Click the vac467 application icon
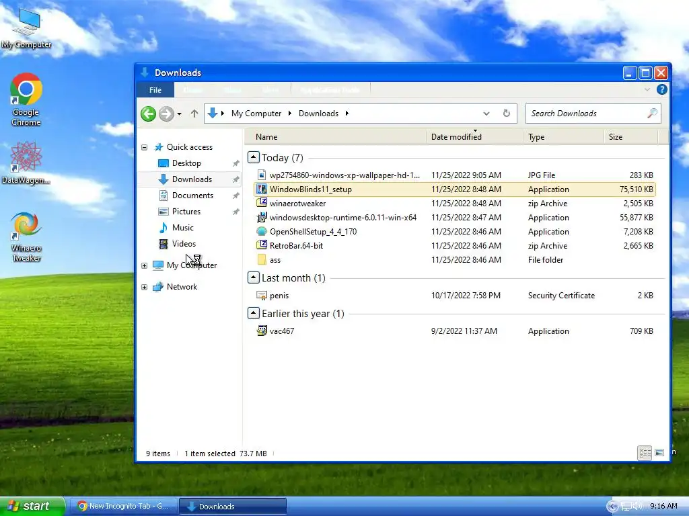 click(x=262, y=331)
